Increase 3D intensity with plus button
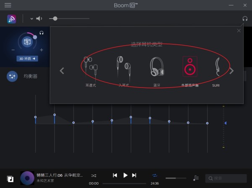Viewport: 252px width, 188px height. point(42,50)
